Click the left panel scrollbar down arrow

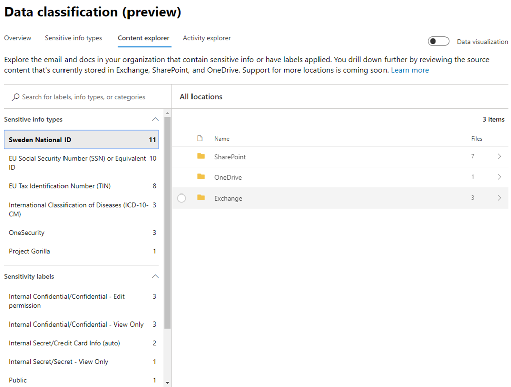click(x=167, y=383)
